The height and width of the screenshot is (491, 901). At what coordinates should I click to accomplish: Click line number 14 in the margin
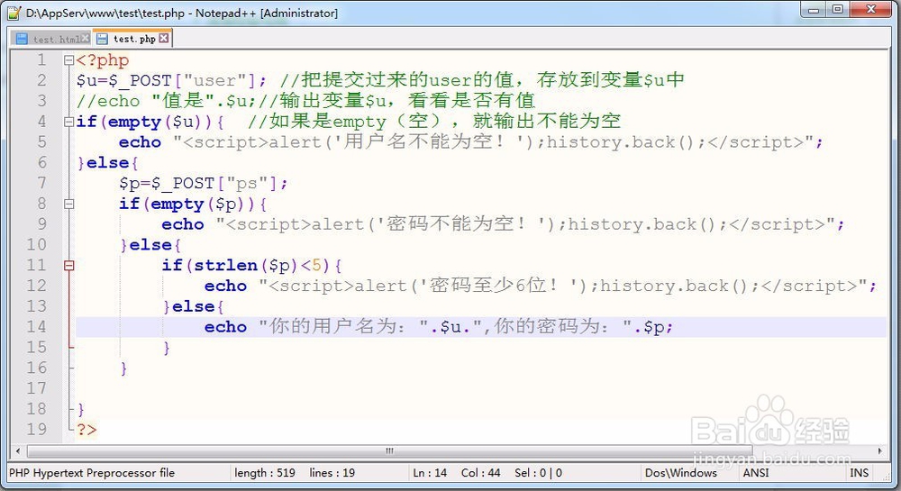coord(36,327)
